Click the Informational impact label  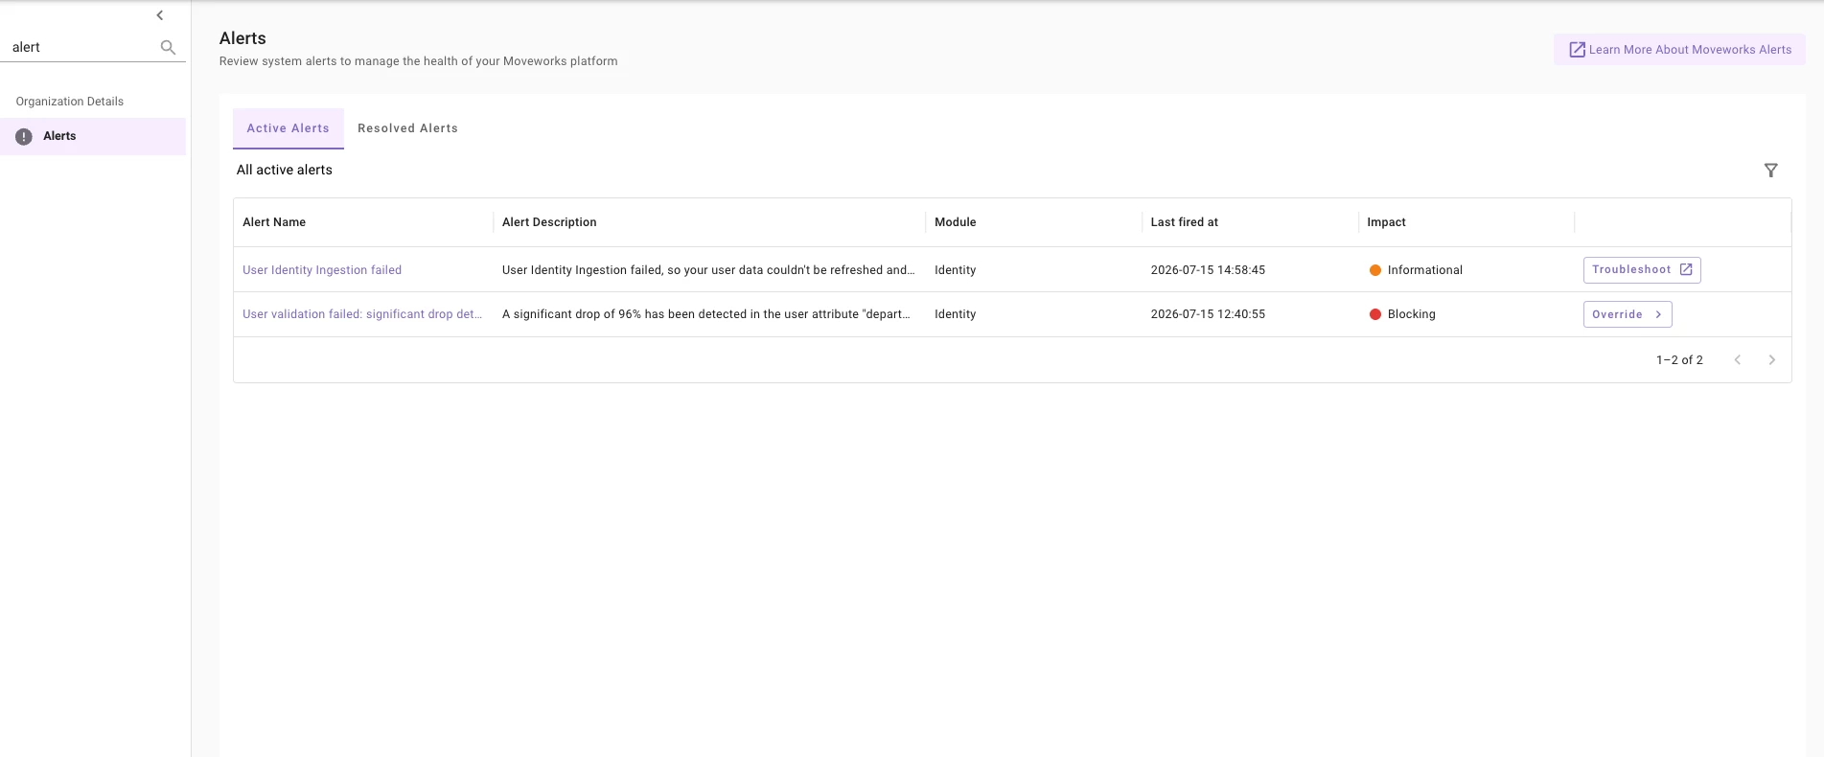(x=1425, y=270)
